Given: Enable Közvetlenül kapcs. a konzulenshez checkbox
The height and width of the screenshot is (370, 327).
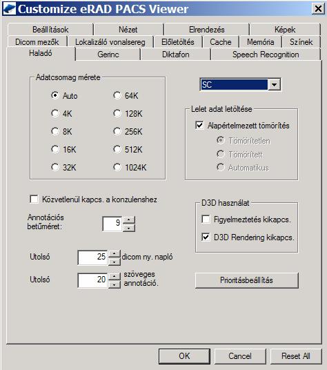Looking at the screenshot, I should [34, 199].
